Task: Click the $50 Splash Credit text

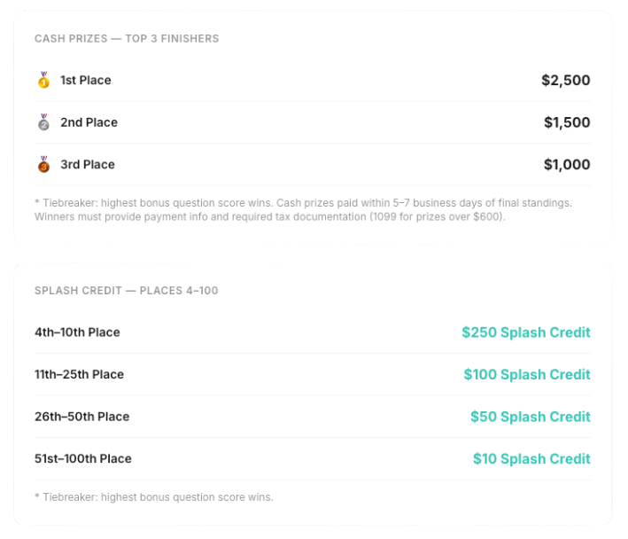Action: (x=531, y=417)
